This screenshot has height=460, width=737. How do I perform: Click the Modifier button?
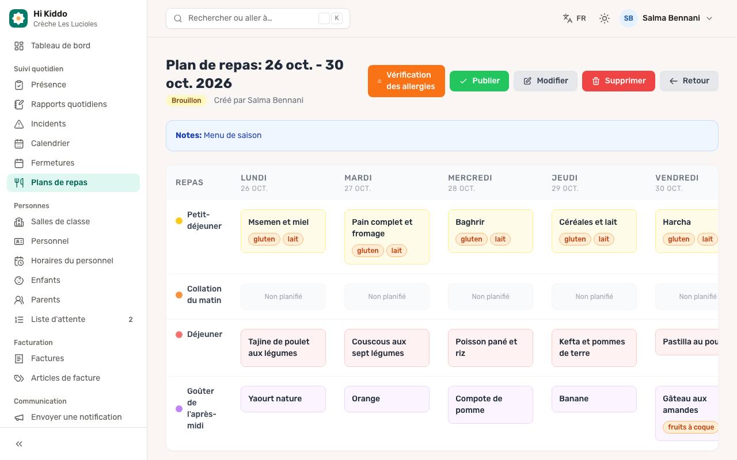point(545,81)
